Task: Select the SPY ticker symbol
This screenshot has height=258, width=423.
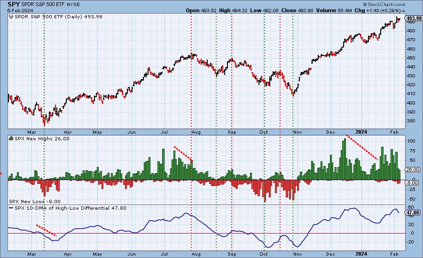Action: (x=14, y=4)
